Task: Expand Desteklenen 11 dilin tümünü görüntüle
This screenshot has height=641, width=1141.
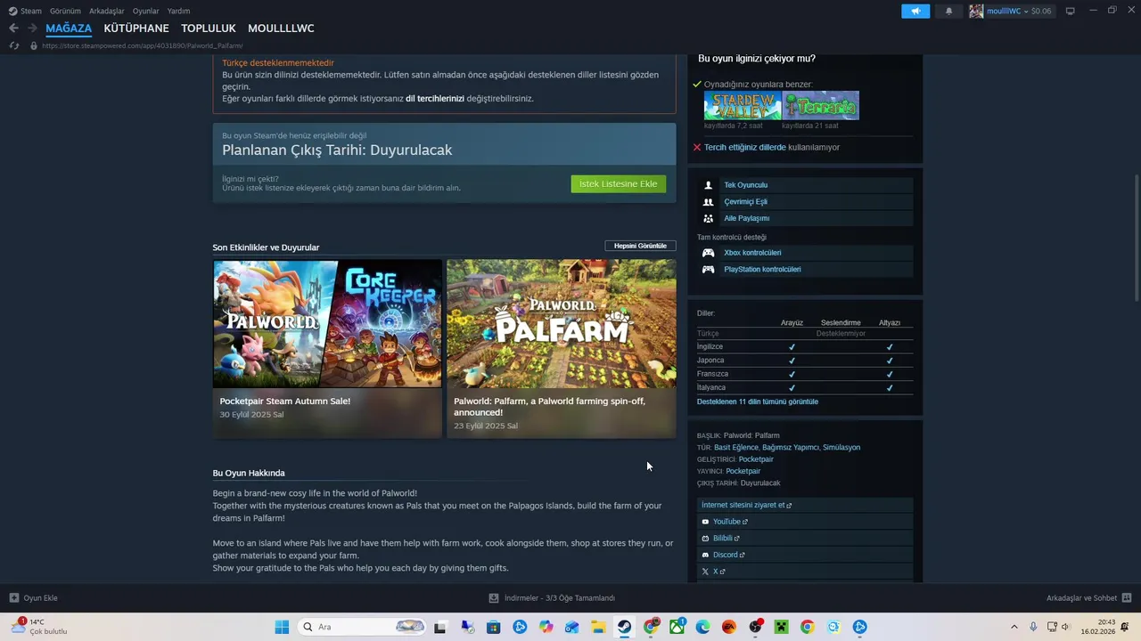Action: (758, 402)
